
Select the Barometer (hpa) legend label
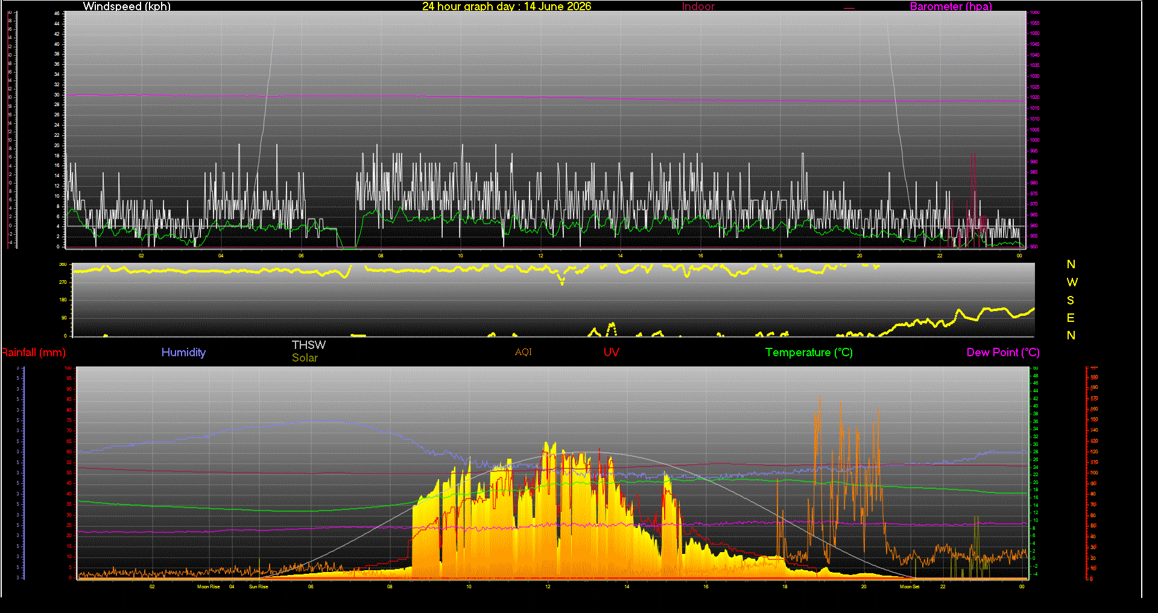[x=951, y=6]
